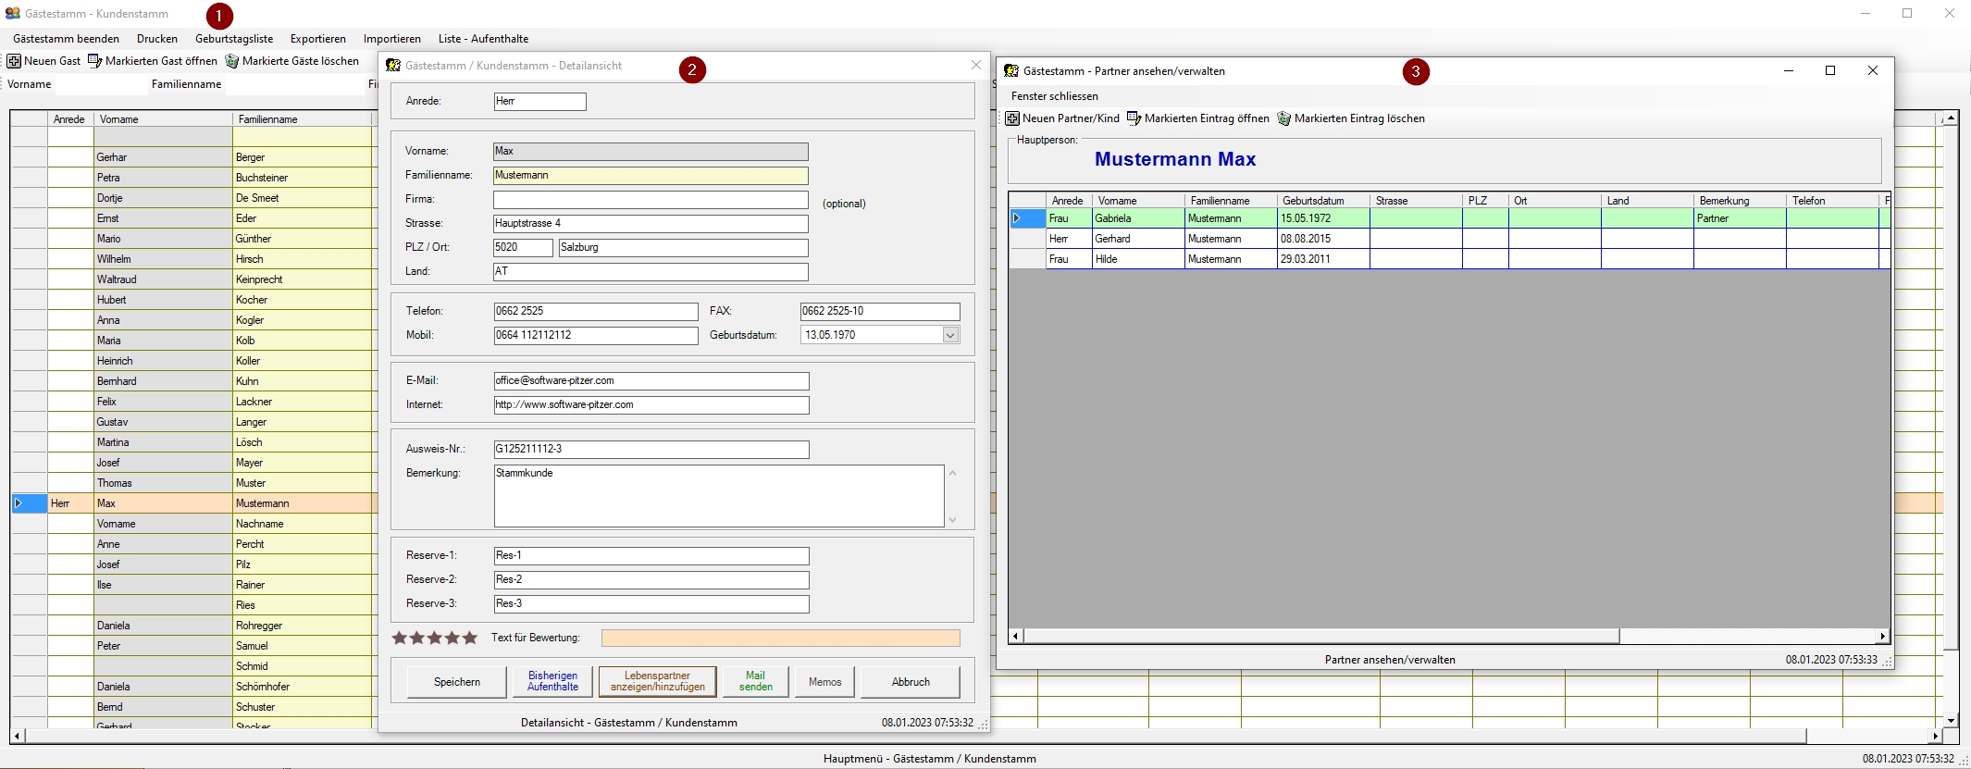Click Fenster schliessen menu item

coord(1054,96)
